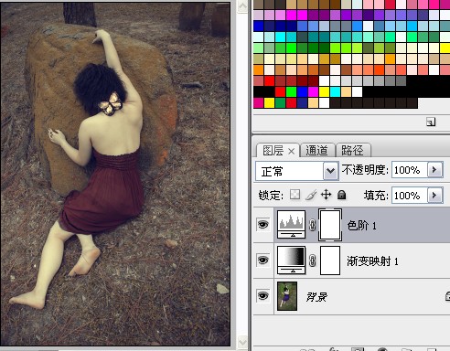Screen dimensions: 450x351
Task: Switch to the 通道 (Channels) tab
Action: [x=317, y=151]
